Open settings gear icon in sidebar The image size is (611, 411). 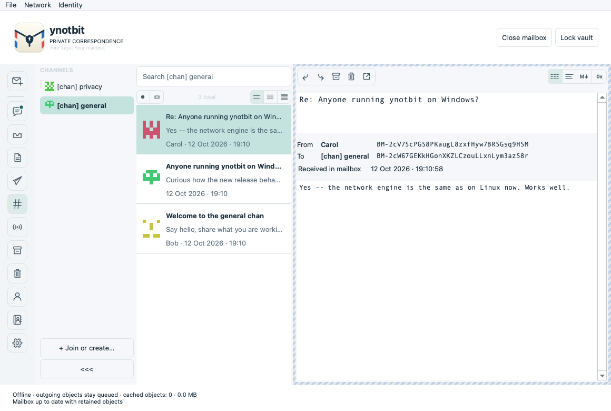(x=17, y=343)
